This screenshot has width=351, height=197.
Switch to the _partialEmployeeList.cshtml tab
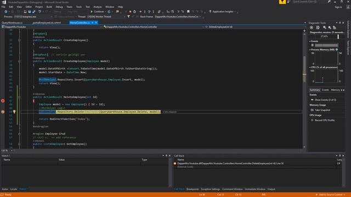(47, 23)
